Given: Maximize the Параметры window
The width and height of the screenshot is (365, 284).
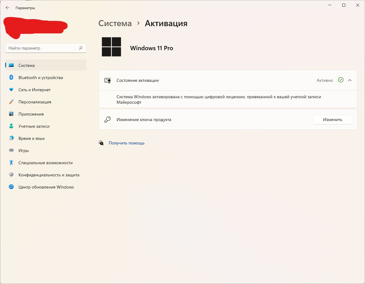Looking at the screenshot, I should 344,5.
